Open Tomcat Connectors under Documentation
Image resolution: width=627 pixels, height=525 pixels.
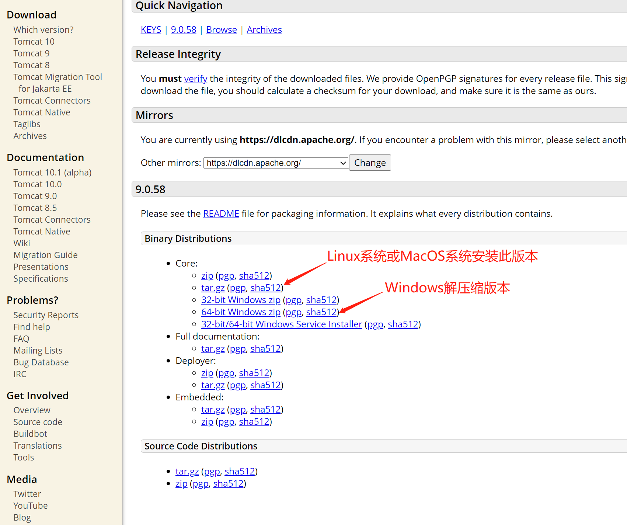[x=52, y=220]
